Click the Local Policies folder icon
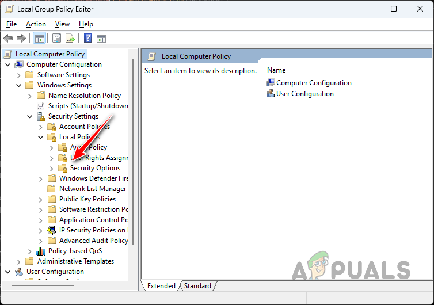 [52, 137]
